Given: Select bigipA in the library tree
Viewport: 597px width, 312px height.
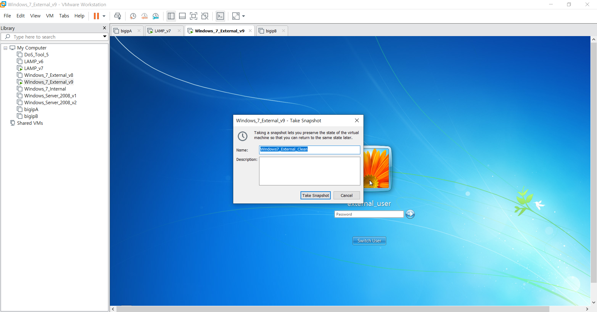Looking at the screenshot, I should pyautogui.click(x=31, y=109).
